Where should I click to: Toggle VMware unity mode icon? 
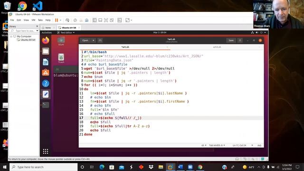(112, 20)
